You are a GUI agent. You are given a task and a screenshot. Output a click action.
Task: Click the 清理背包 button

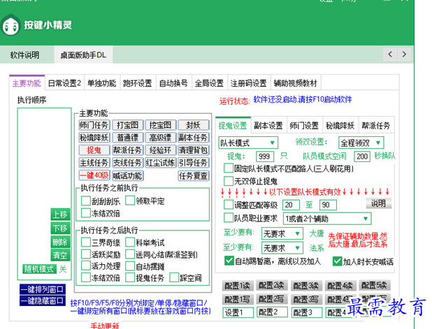pos(193,150)
